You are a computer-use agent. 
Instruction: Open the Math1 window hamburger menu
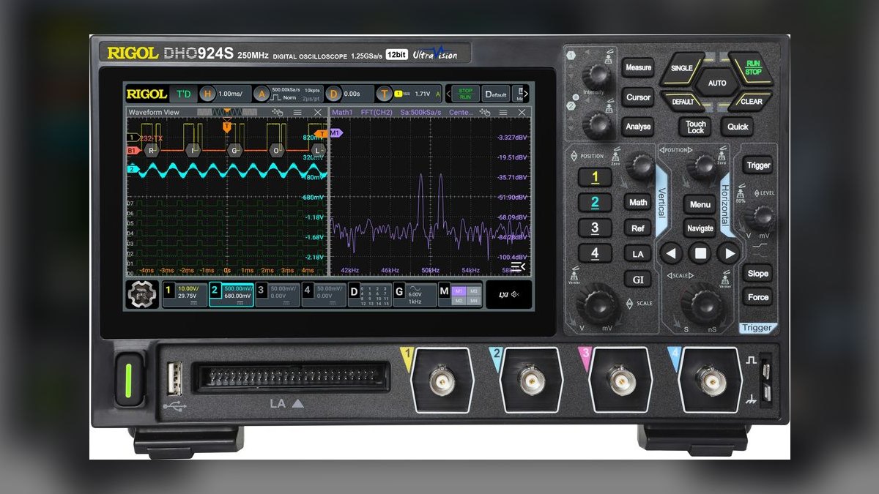pos(504,112)
